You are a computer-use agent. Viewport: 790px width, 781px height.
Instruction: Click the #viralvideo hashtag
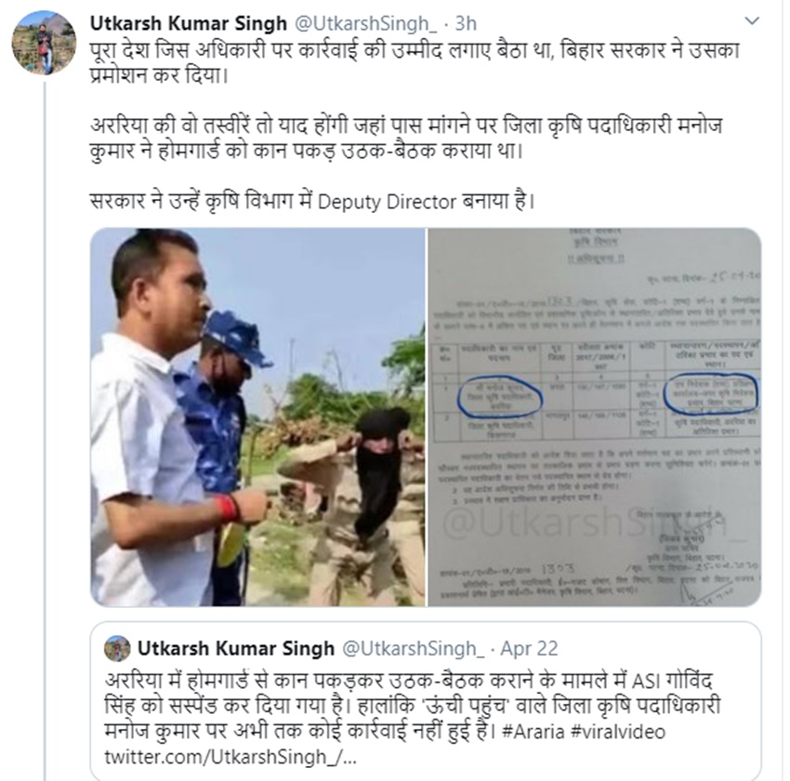click(618, 731)
